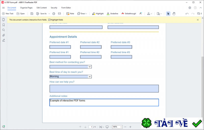Collapse the ribbon with the chevron
The width and height of the screenshot is (204, 130).
201,8
